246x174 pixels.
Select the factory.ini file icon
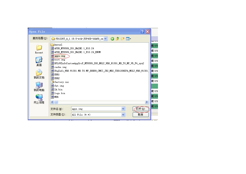click(52, 82)
